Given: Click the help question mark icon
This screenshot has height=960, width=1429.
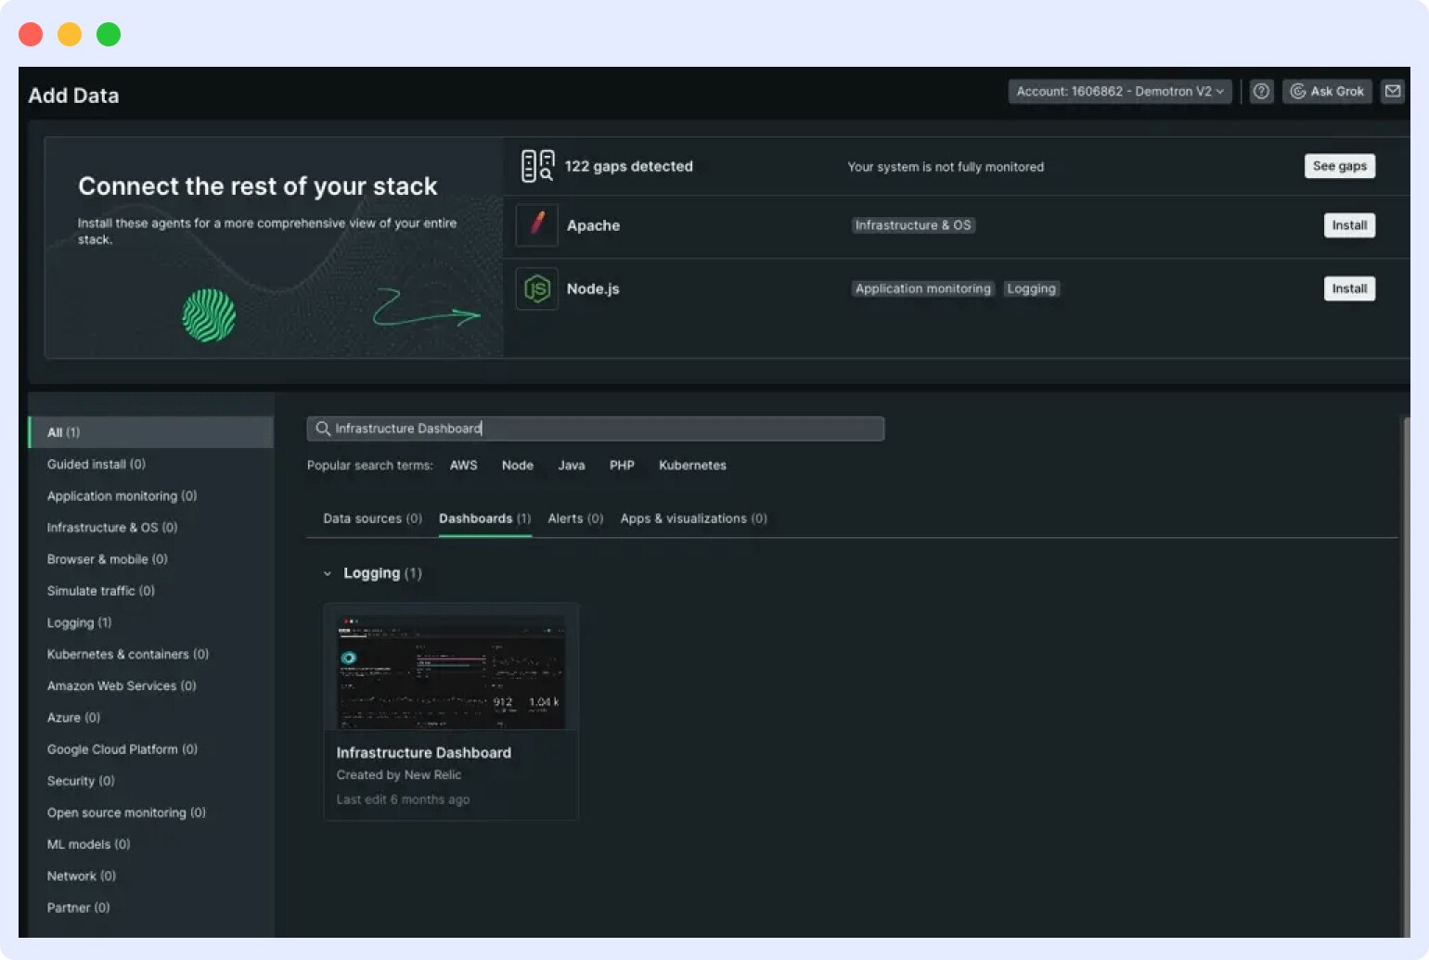Looking at the screenshot, I should [1261, 91].
